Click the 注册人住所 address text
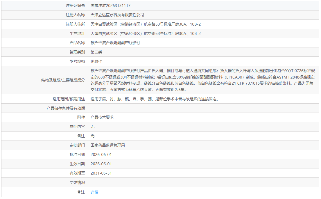Screen dimensions: 321x199 click(x=146, y=24)
